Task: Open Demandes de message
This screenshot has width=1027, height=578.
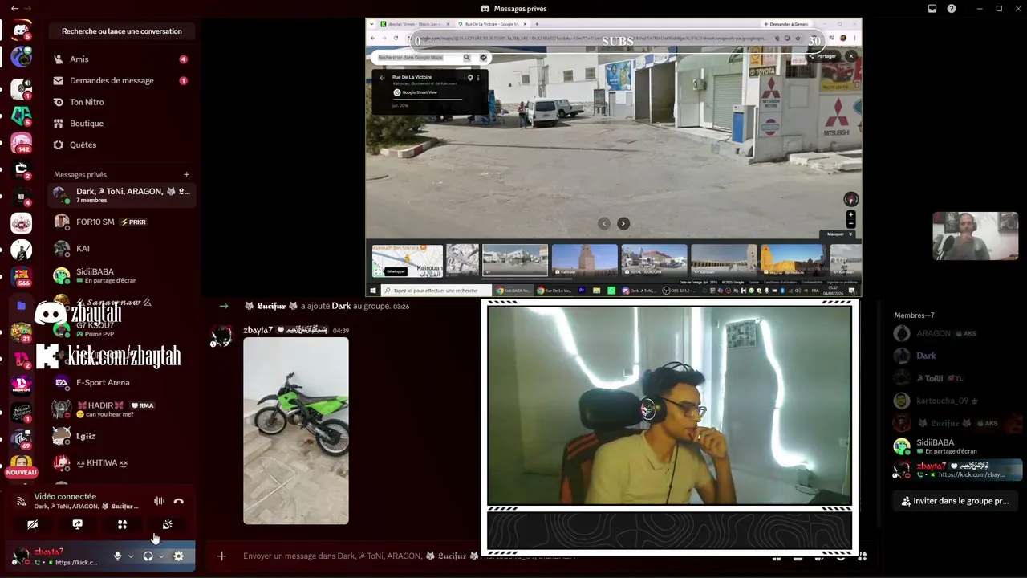Action: tap(120, 80)
